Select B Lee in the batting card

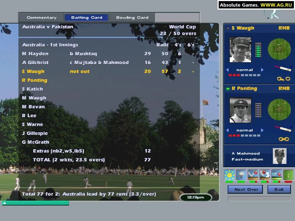[x=29, y=116]
